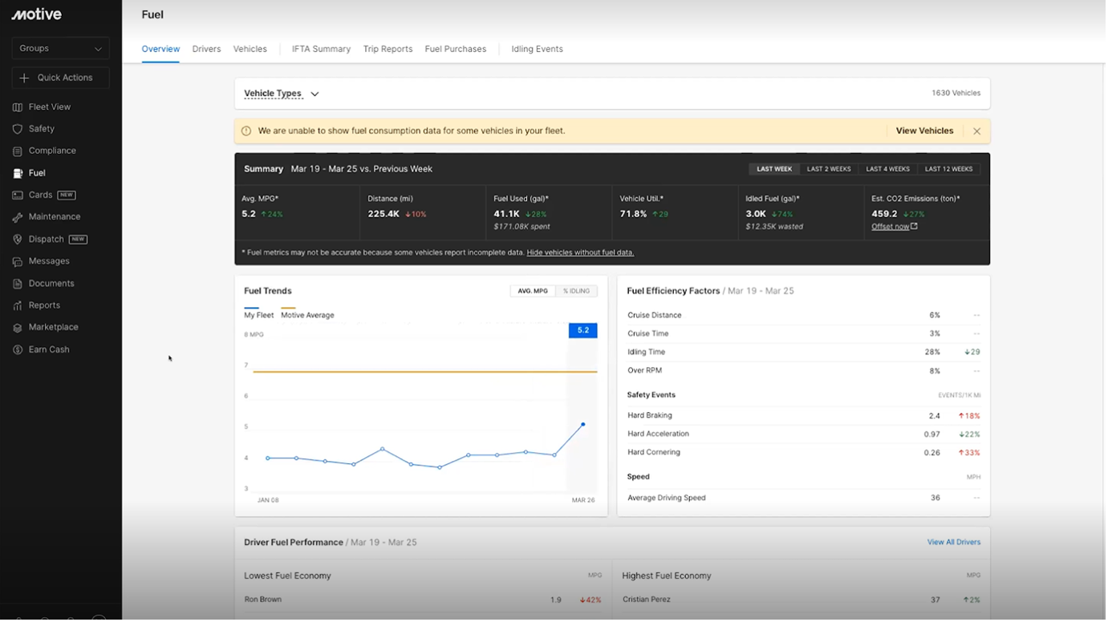Dismiss the fuel consumption warning banner
The width and height of the screenshot is (1108, 622).
[x=976, y=131]
